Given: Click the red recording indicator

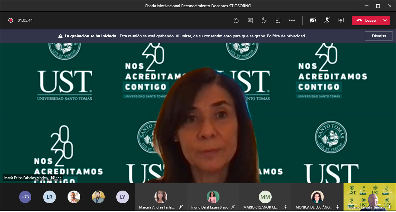Looking at the screenshot, I should (x=11, y=20).
